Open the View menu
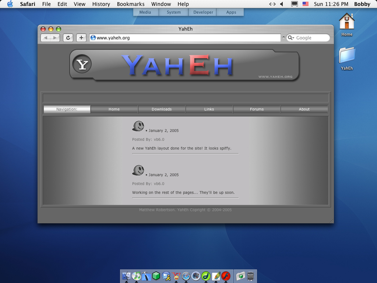The image size is (377, 283). point(80,4)
